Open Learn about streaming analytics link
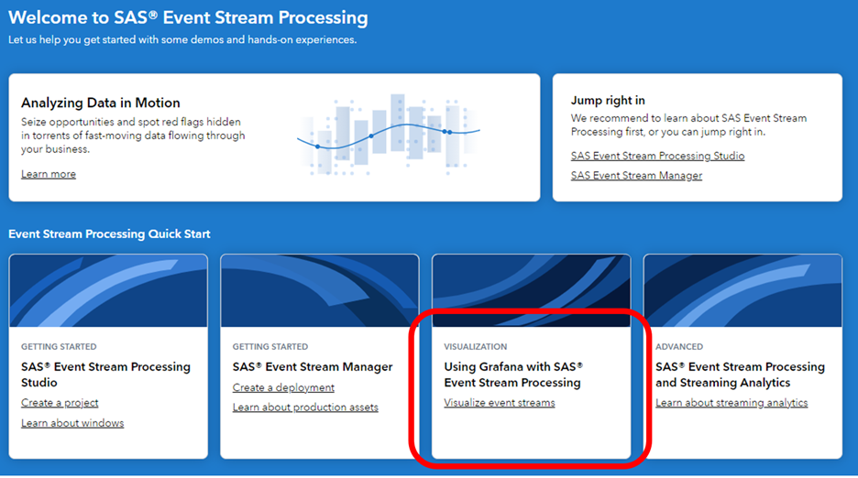The width and height of the screenshot is (858, 478). pyautogui.click(x=731, y=403)
